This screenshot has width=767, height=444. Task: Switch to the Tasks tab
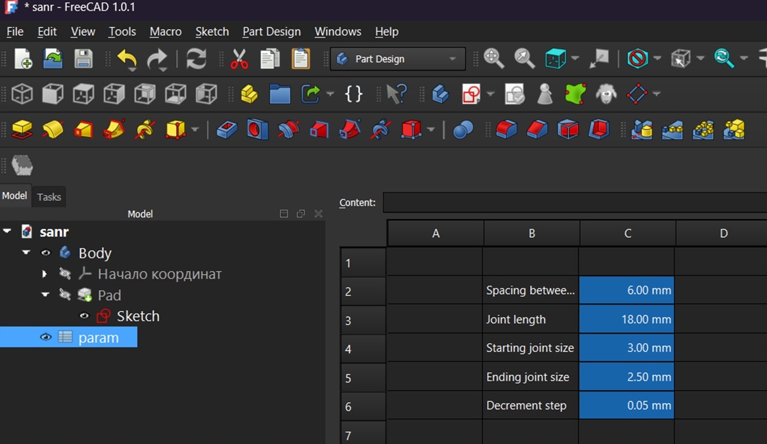pyautogui.click(x=49, y=196)
